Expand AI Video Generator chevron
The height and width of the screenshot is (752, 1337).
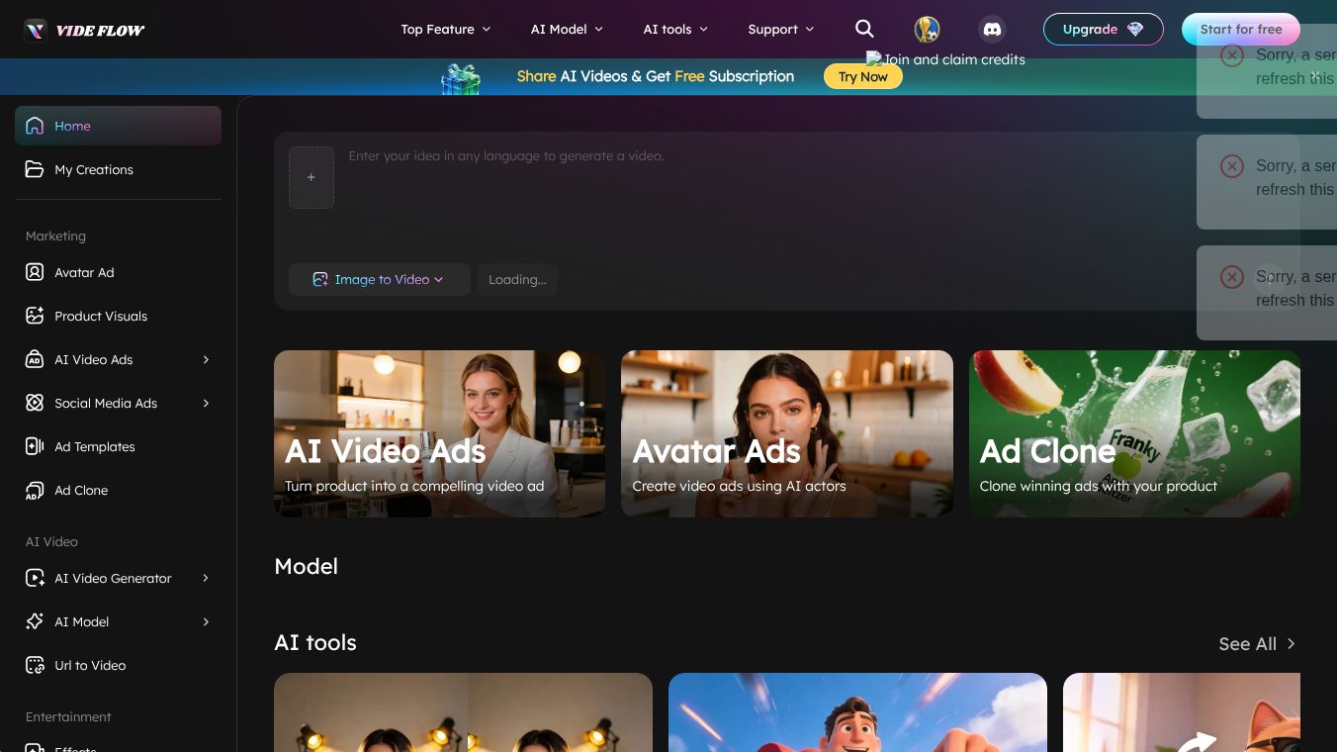pos(206,578)
